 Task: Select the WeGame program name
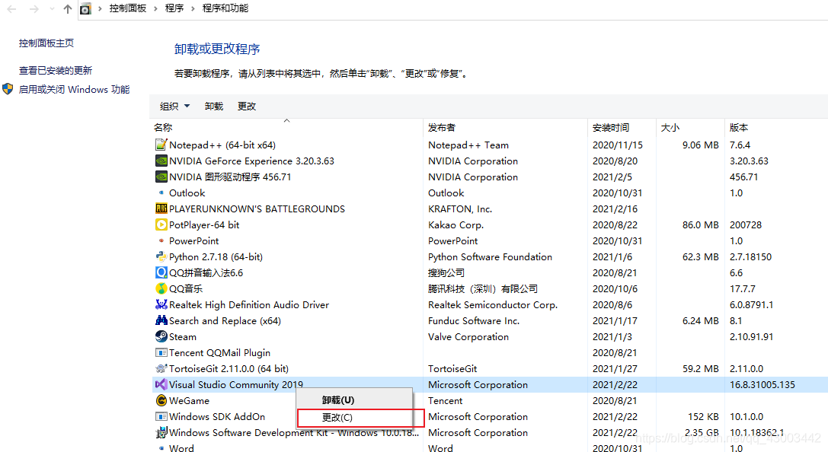[x=189, y=400]
